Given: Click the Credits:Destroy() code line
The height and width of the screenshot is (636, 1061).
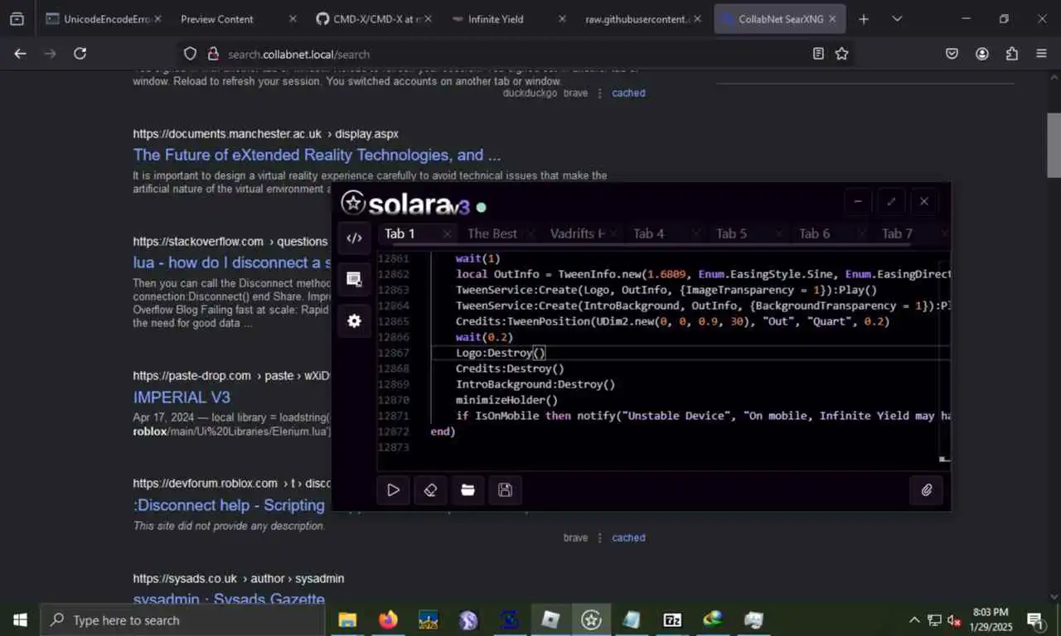Looking at the screenshot, I should coord(510,369).
